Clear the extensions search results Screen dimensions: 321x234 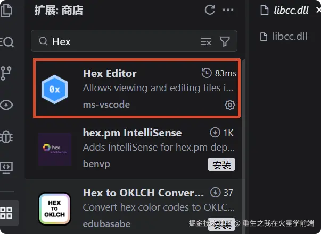205,41
